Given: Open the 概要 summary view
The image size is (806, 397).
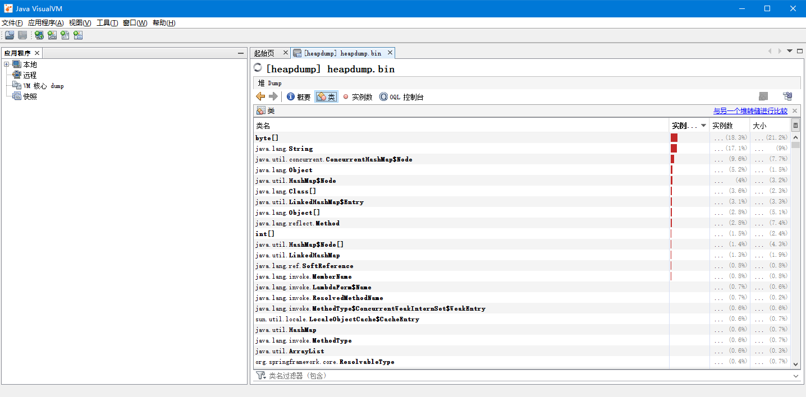Looking at the screenshot, I should coord(299,97).
